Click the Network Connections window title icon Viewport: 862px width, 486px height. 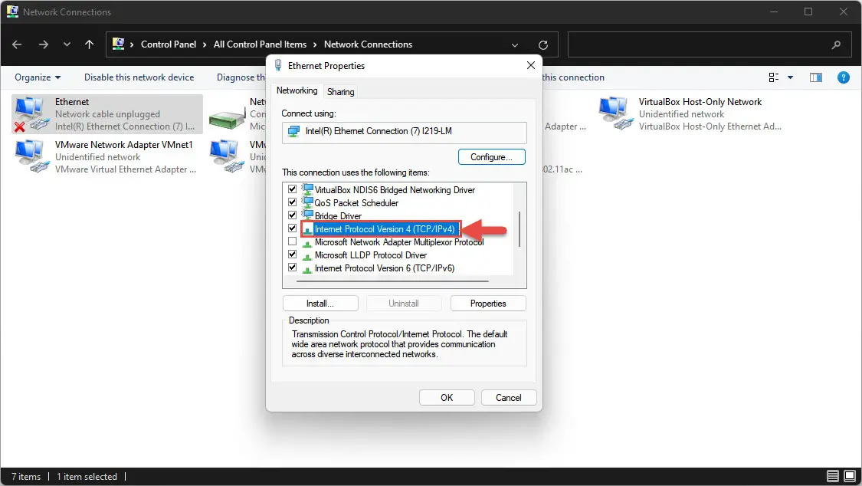click(12, 11)
